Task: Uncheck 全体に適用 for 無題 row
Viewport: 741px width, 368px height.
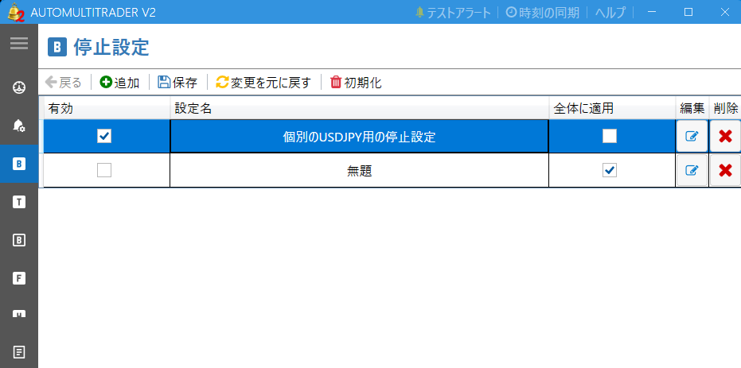Action: point(610,170)
